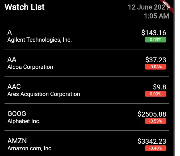
Task: Click the $2505.88 price for GOOG
Action: 152,114
